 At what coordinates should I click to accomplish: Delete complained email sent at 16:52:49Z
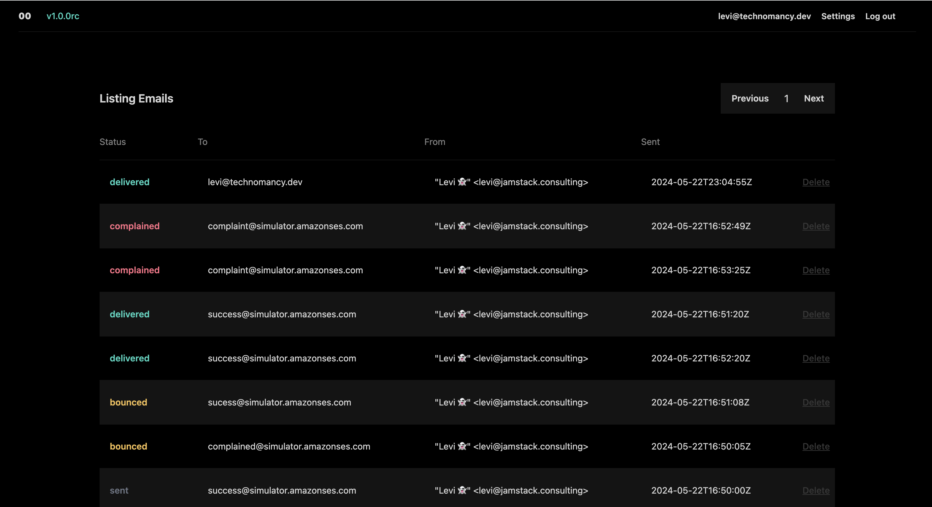[x=815, y=226]
